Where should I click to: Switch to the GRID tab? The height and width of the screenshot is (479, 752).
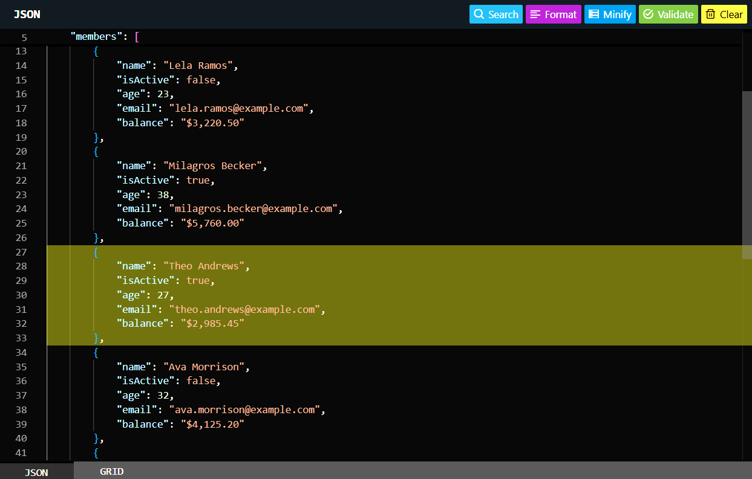111,471
